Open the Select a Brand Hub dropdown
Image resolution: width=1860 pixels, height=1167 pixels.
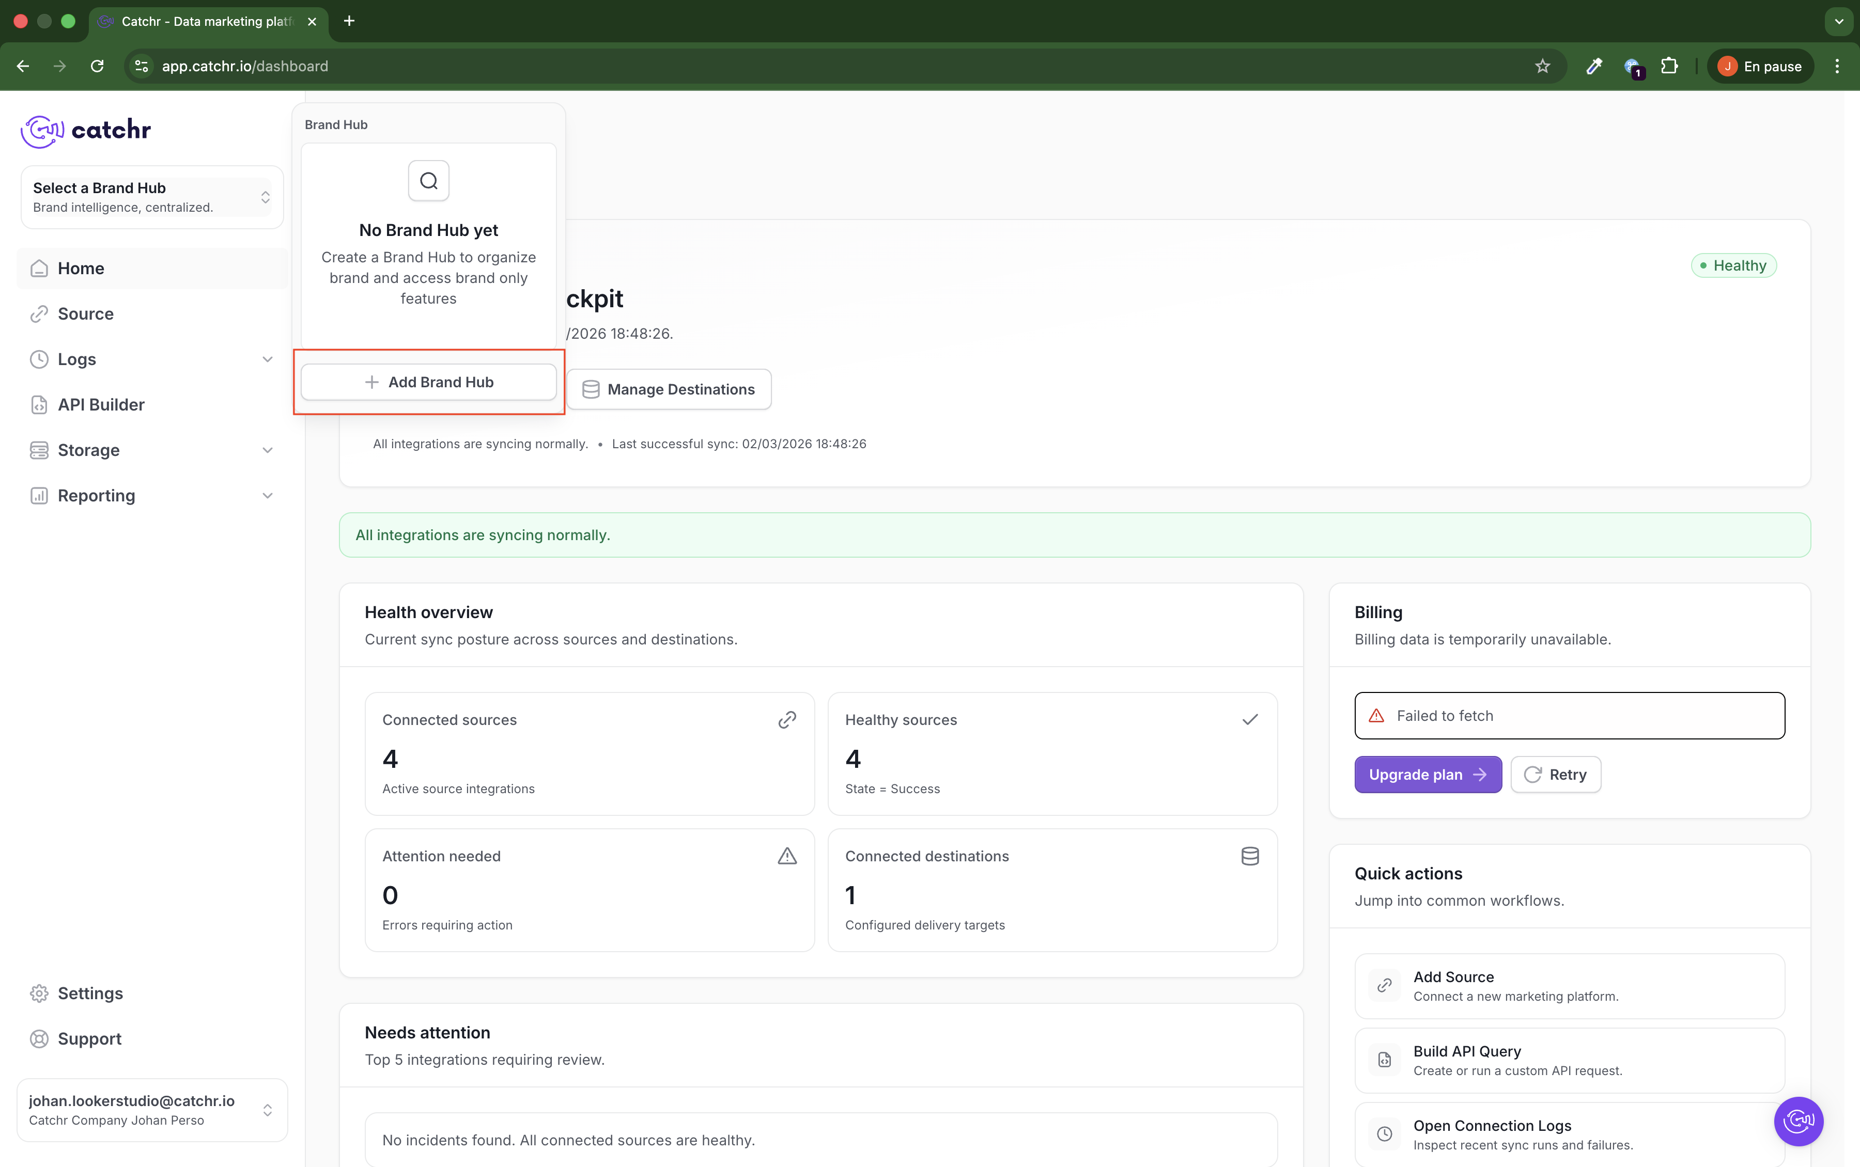pos(152,197)
